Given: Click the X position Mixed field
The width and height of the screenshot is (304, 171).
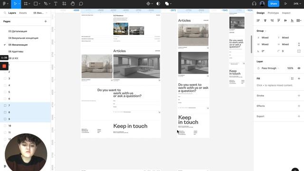Looking at the screenshot, I should [265, 38].
